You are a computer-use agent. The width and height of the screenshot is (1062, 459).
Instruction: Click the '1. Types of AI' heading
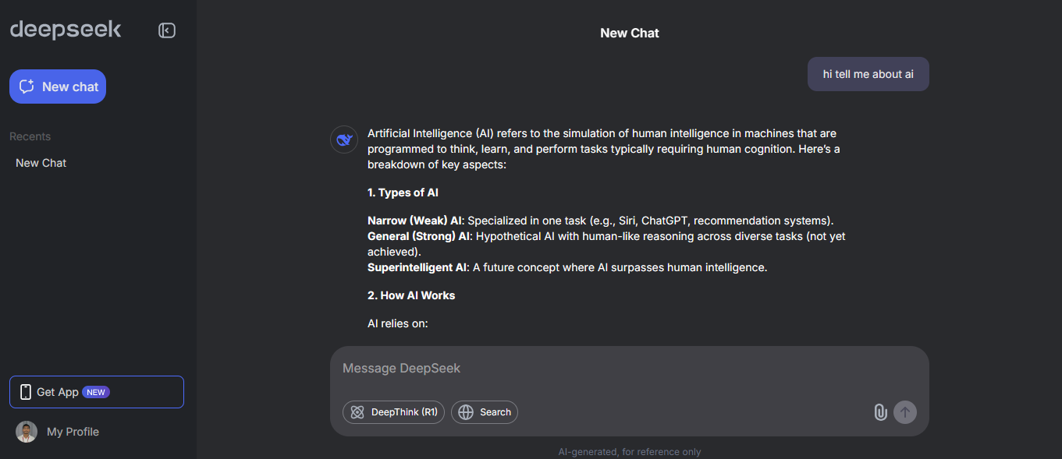pyautogui.click(x=403, y=192)
